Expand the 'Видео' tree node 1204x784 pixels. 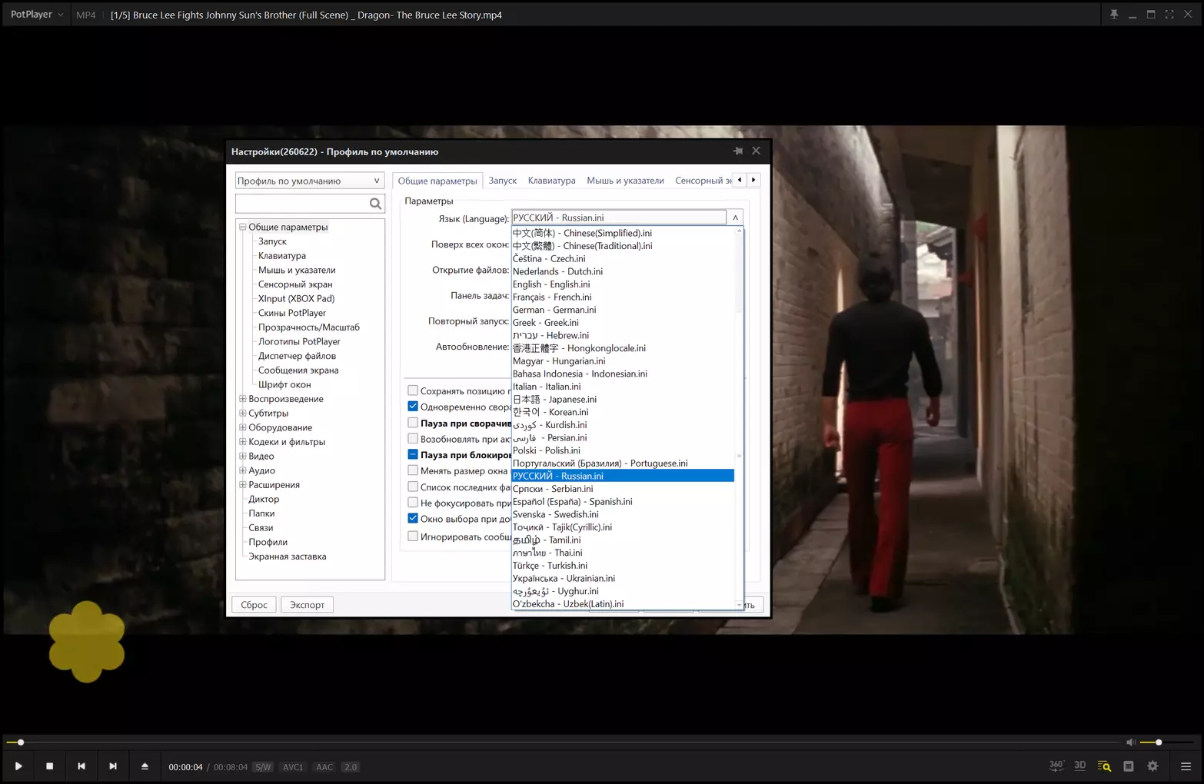(243, 456)
